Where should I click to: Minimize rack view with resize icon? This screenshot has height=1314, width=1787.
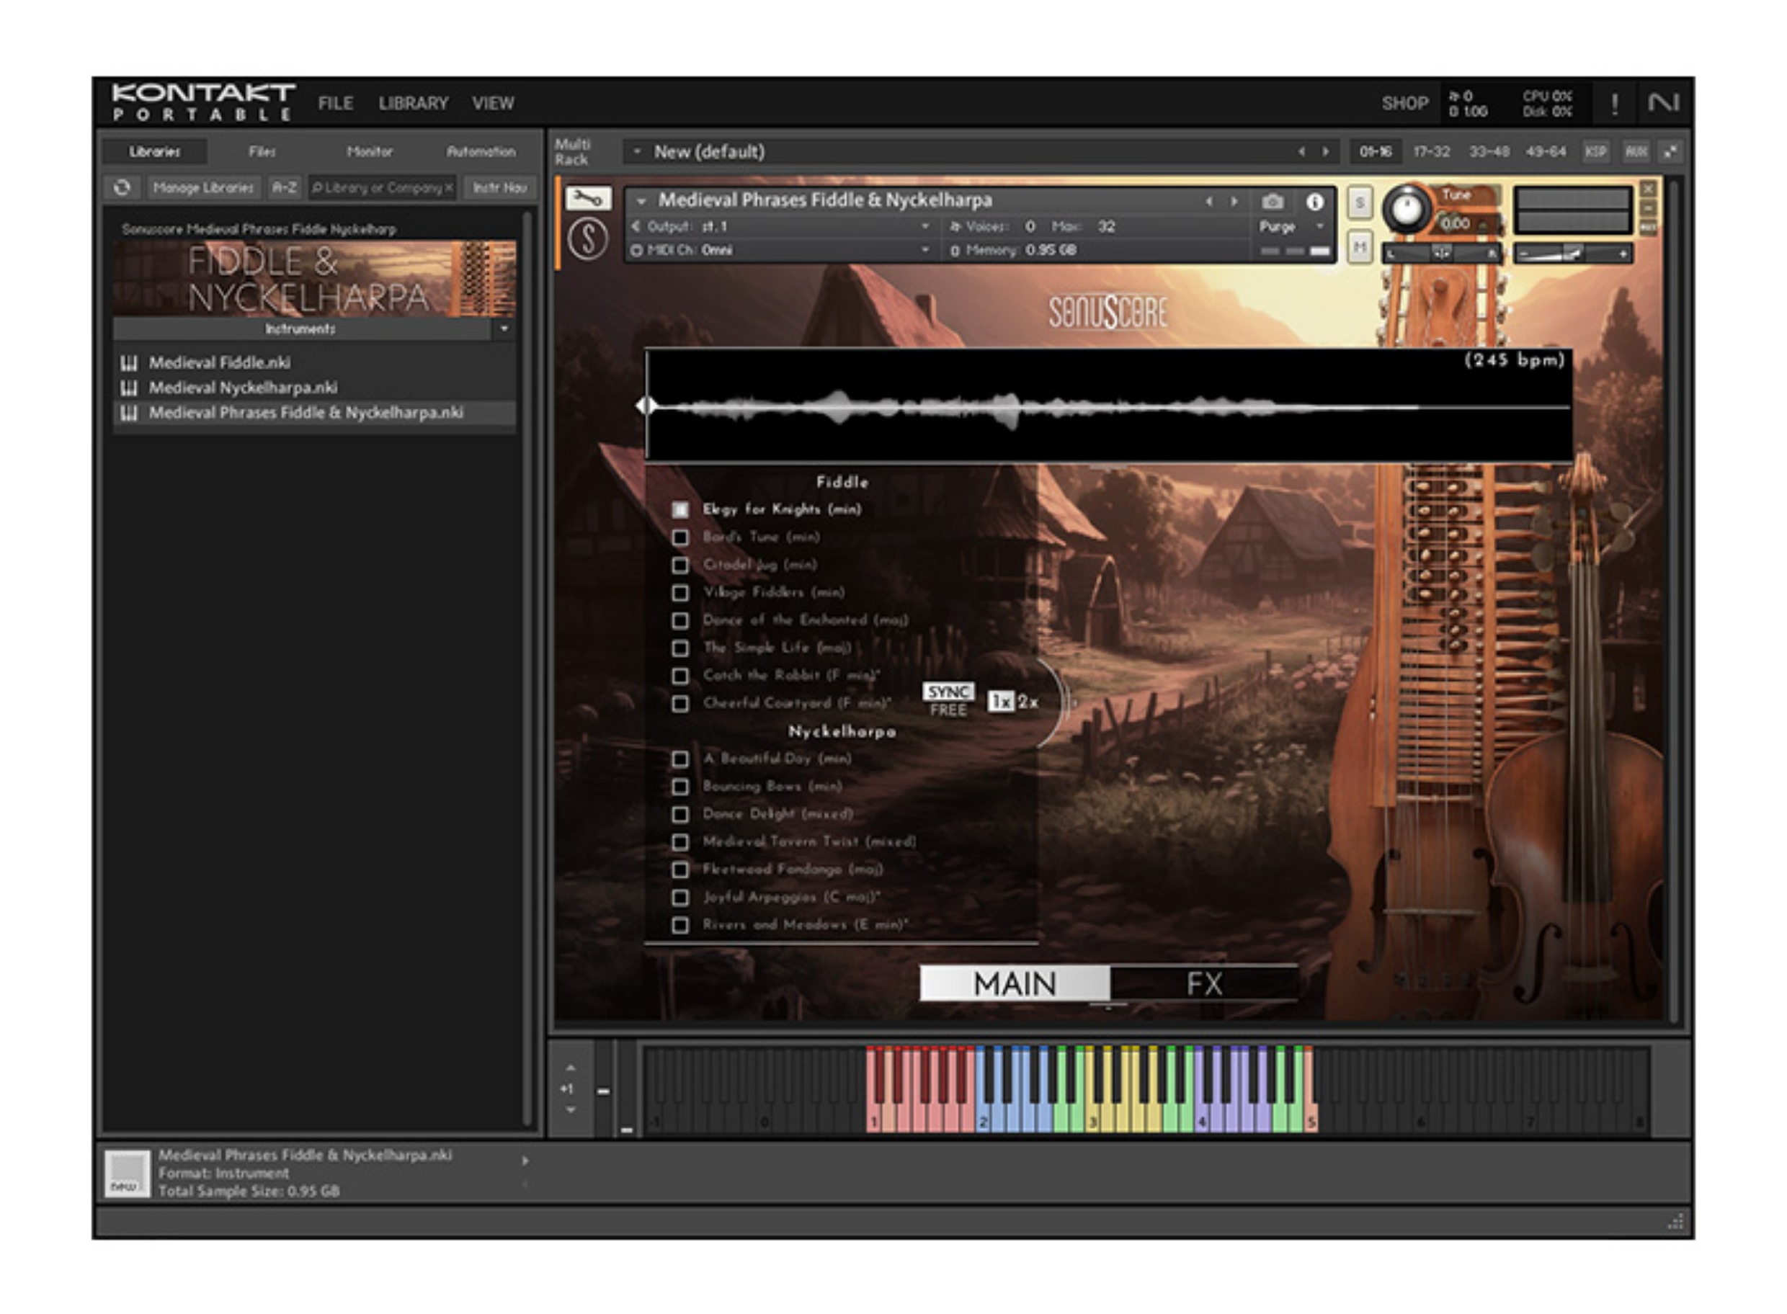click(x=1670, y=151)
